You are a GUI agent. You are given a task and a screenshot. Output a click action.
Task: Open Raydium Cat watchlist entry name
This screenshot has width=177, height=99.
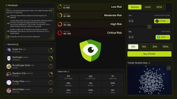[19, 73]
